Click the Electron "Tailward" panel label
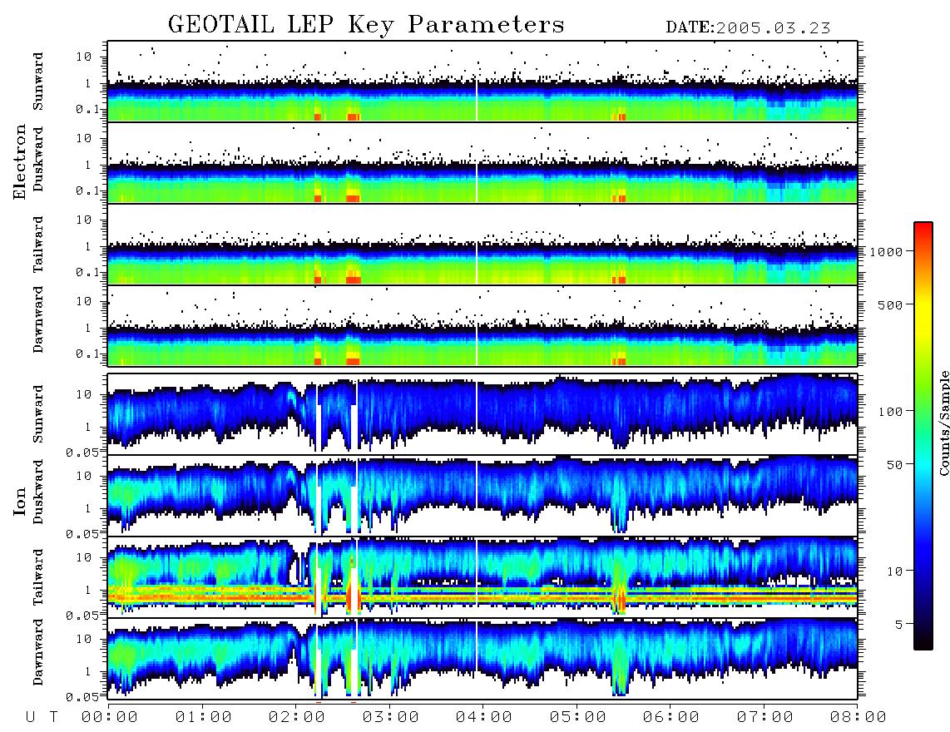 click(38, 245)
